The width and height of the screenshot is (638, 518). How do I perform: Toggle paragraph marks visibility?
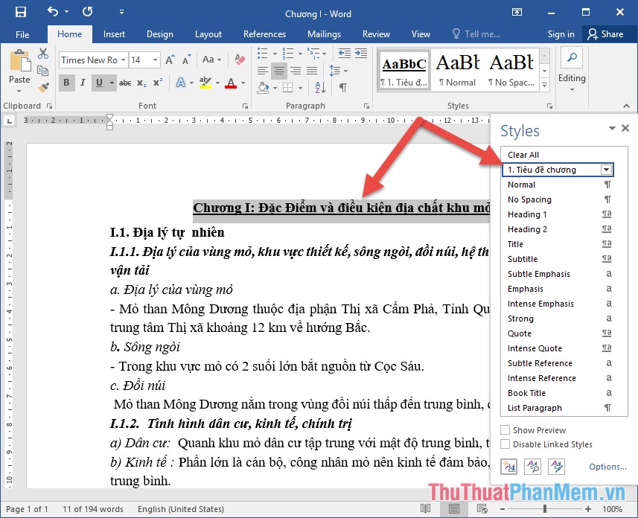pyautogui.click(x=343, y=88)
